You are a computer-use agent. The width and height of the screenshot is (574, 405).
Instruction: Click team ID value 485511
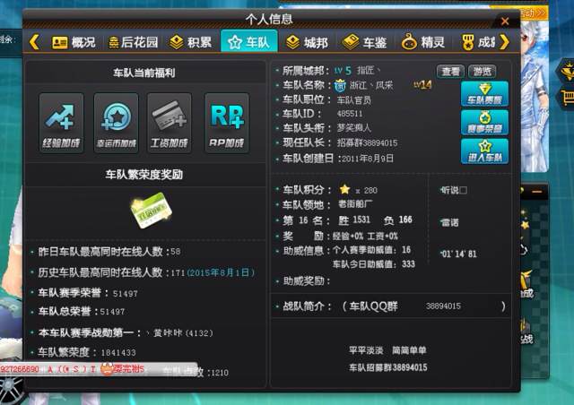tap(350, 114)
